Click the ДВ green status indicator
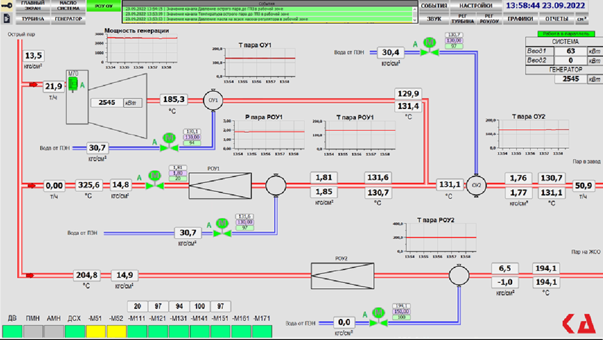603x340 pixels. pos(12,331)
